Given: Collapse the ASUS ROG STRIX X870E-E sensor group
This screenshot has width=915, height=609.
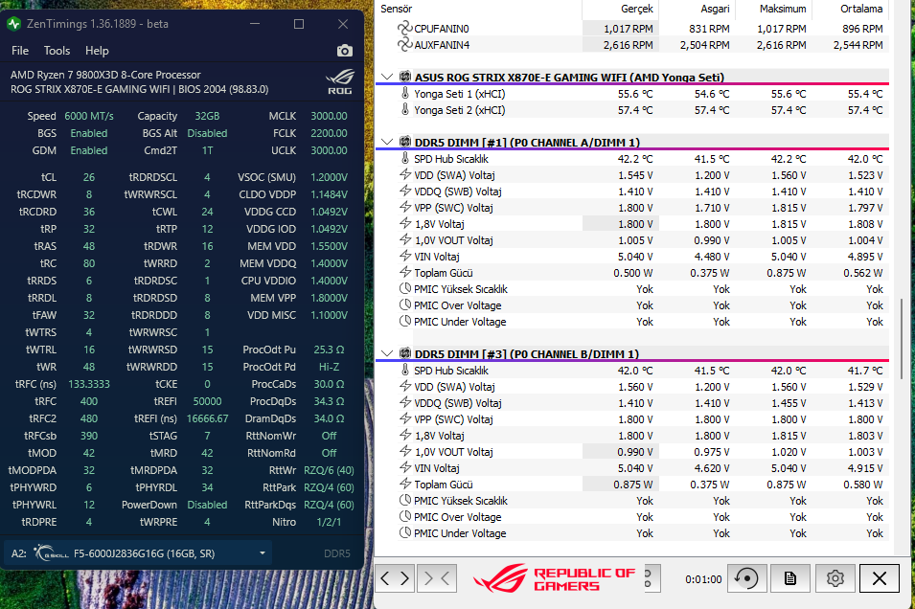Looking at the screenshot, I should pos(386,77).
